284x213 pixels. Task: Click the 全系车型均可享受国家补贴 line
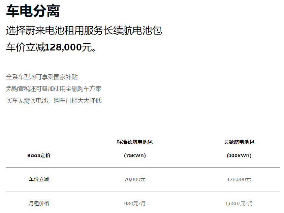click(42, 77)
